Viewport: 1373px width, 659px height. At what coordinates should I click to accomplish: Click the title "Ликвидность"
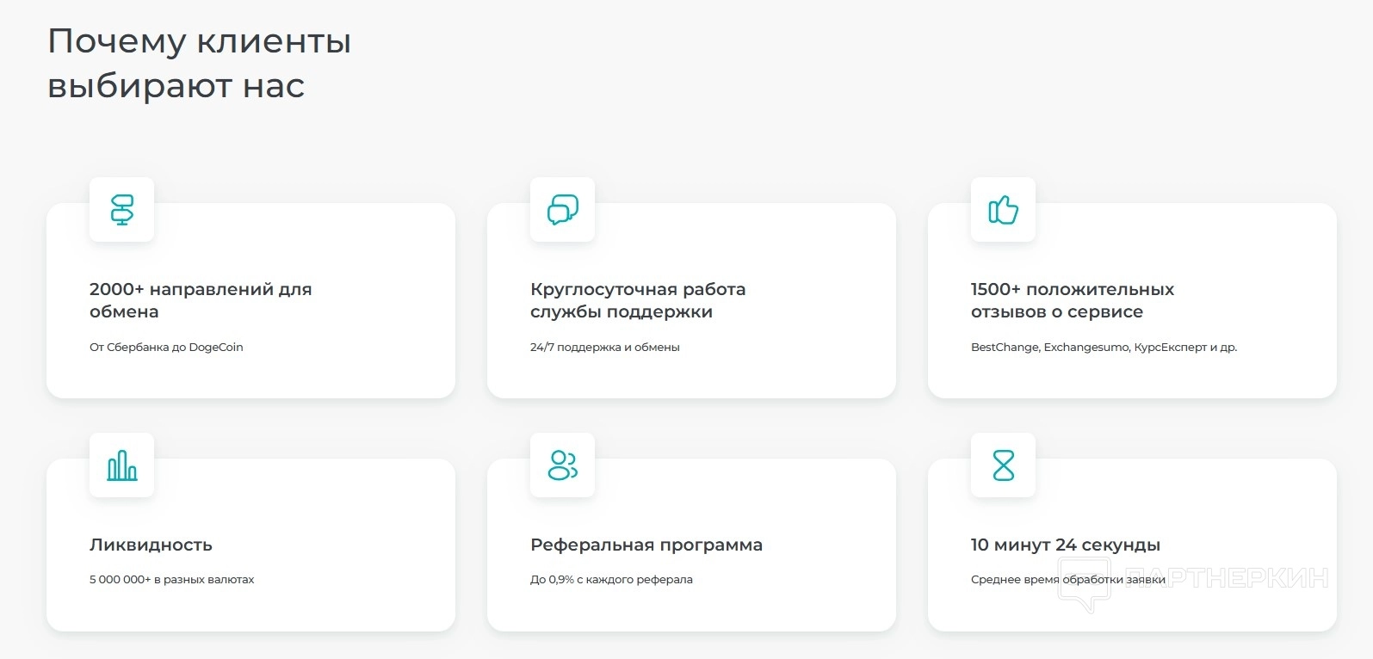click(151, 545)
